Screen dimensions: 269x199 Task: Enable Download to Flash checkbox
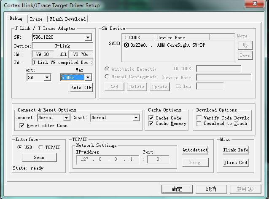pos(199,123)
